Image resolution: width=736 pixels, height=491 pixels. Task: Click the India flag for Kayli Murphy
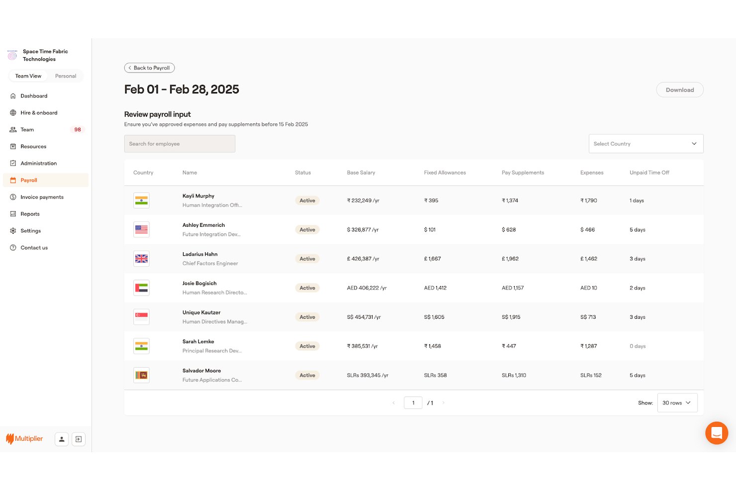142,200
